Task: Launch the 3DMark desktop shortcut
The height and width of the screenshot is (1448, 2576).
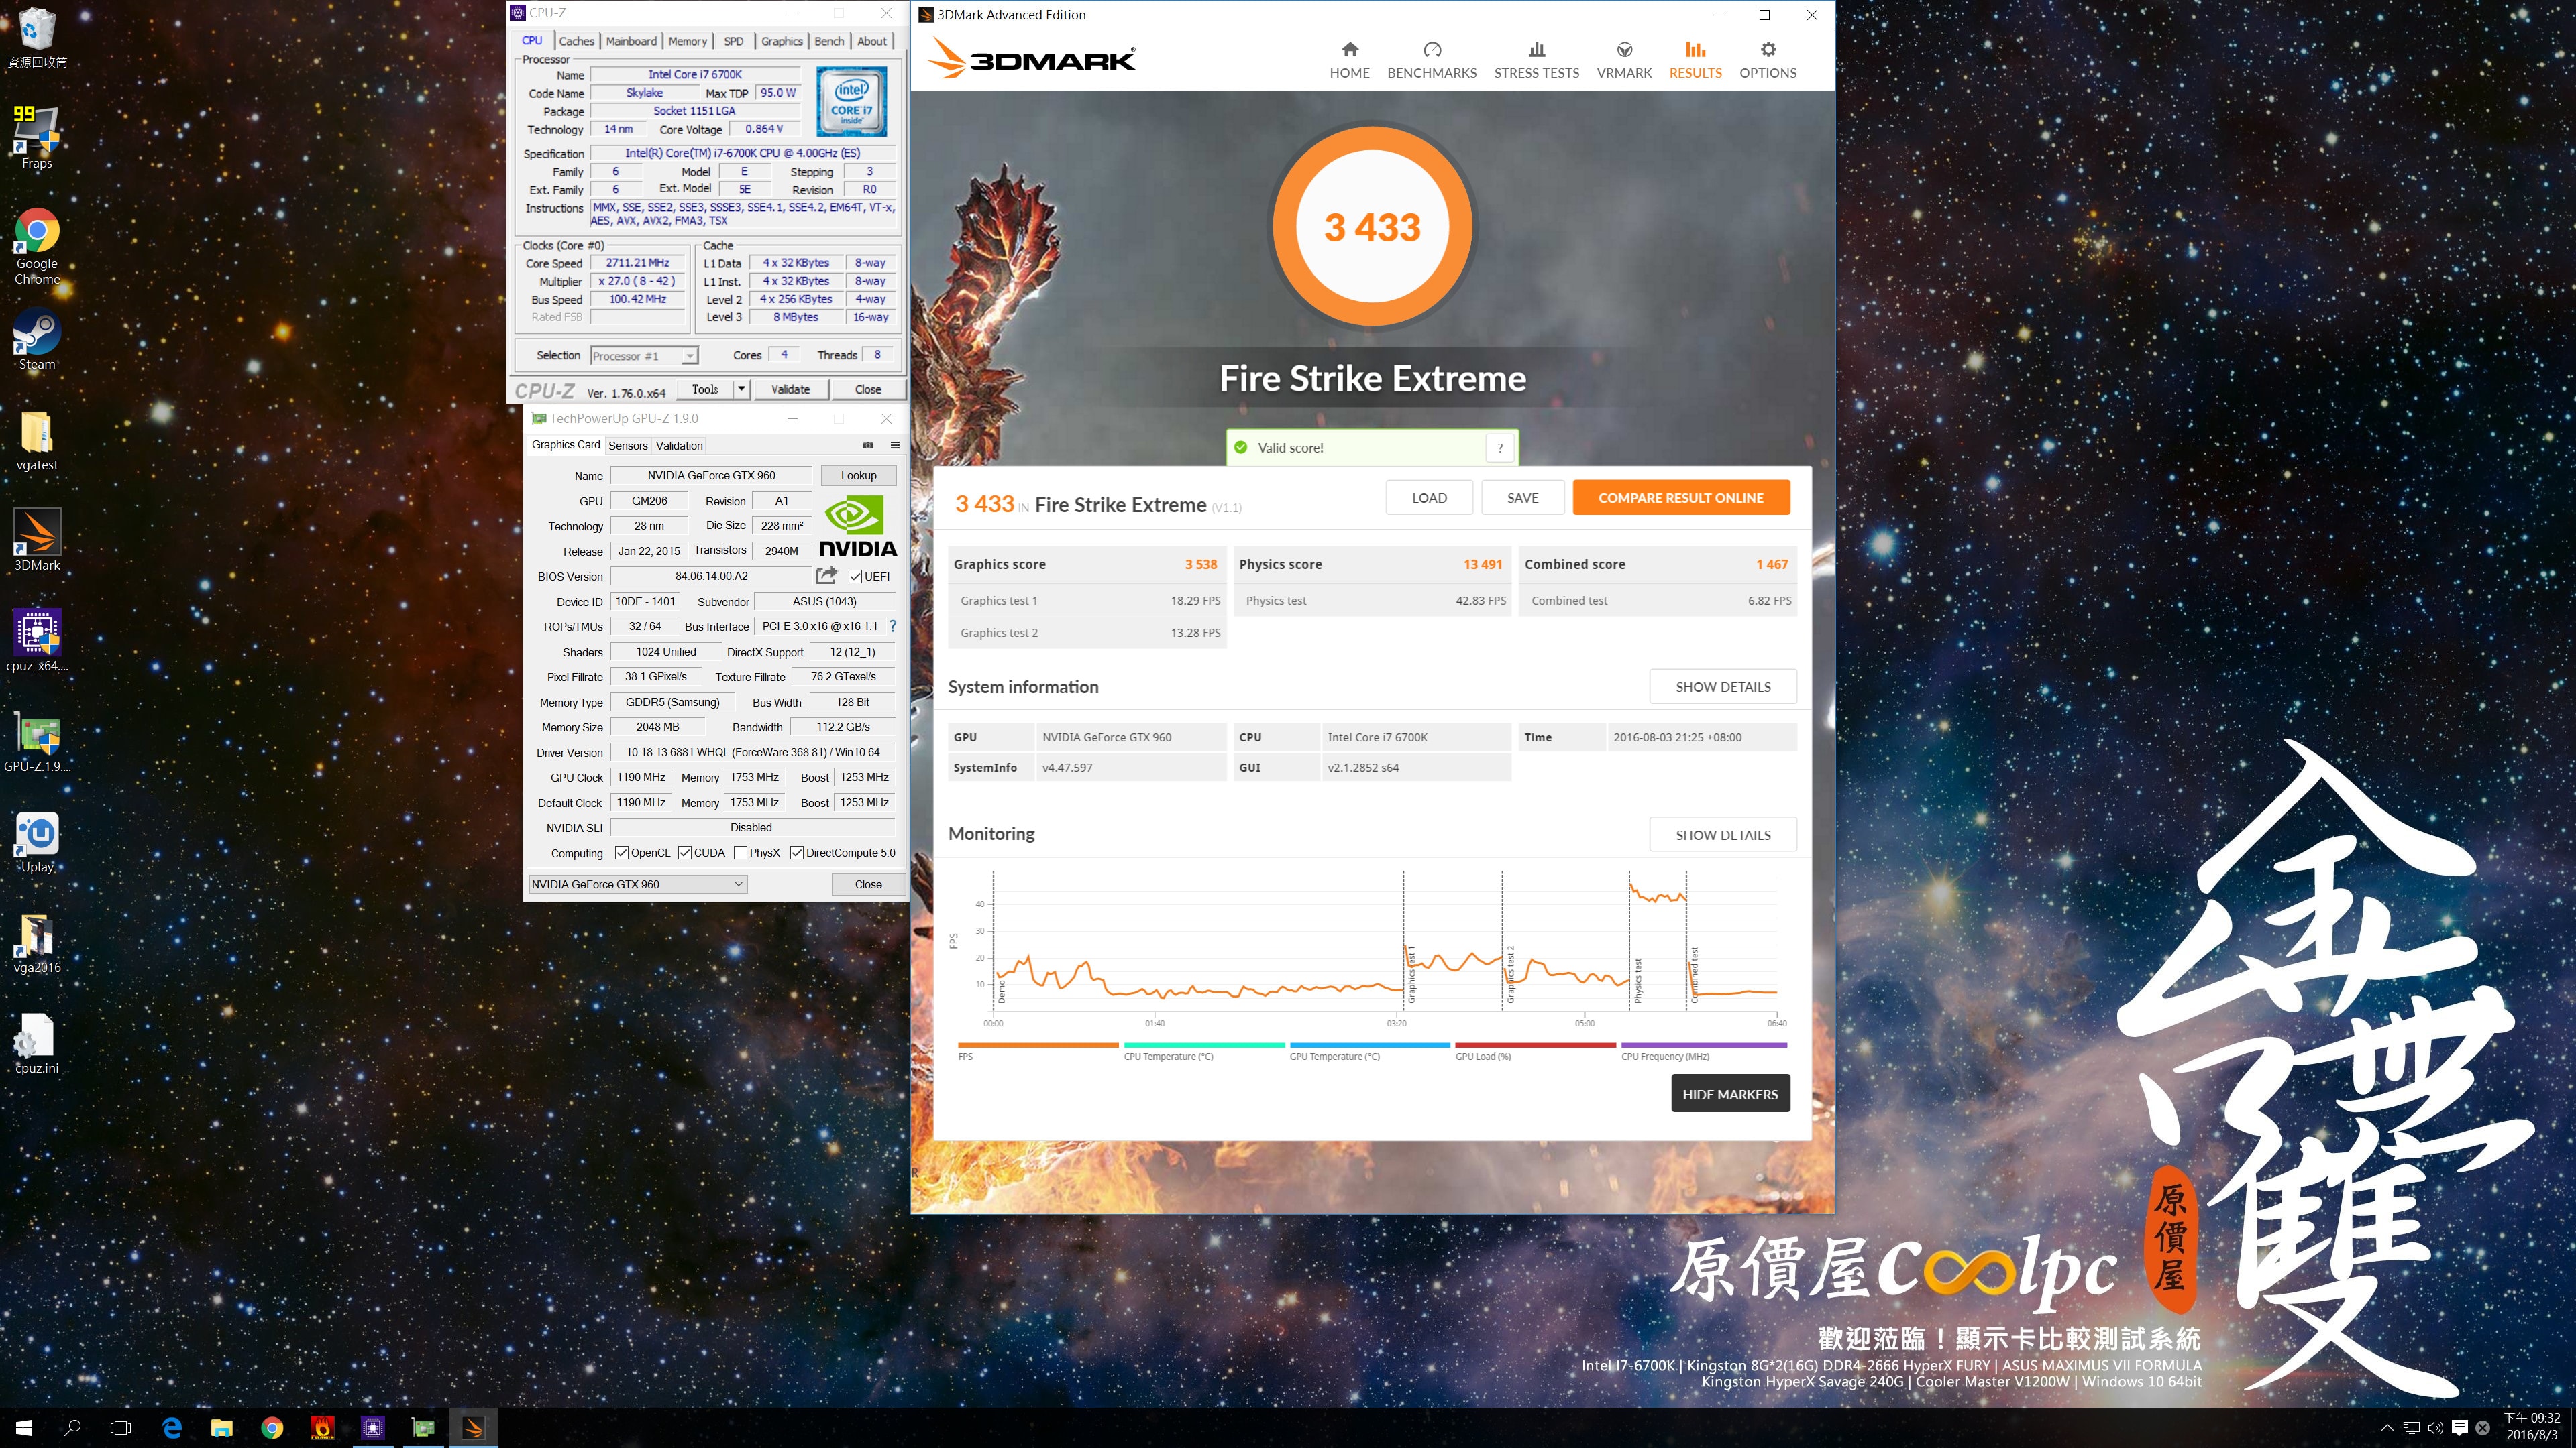Action: click(x=37, y=540)
